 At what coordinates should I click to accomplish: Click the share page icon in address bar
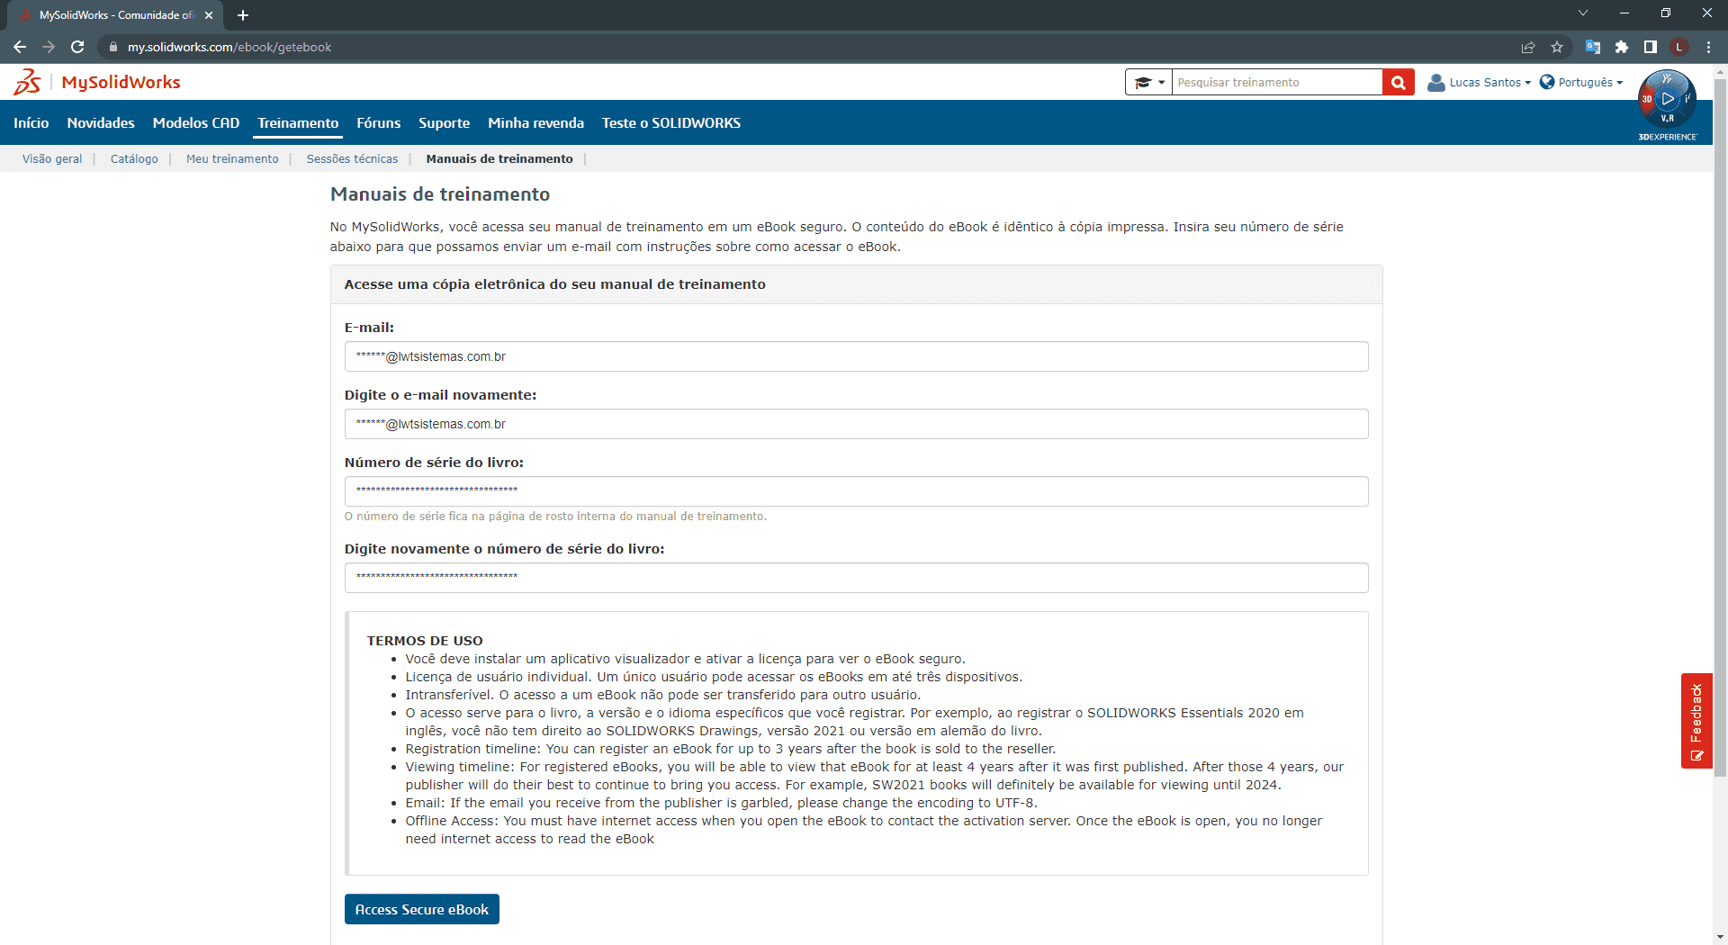tap(1528, 47)
